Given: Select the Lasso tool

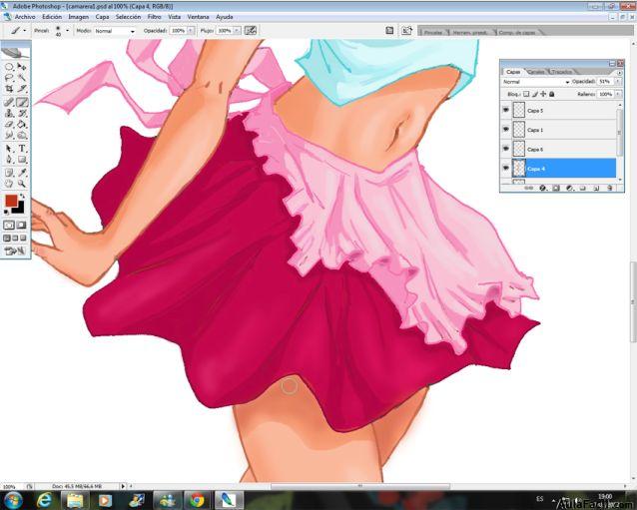Looking at the screenshot, I should point(9,78).
